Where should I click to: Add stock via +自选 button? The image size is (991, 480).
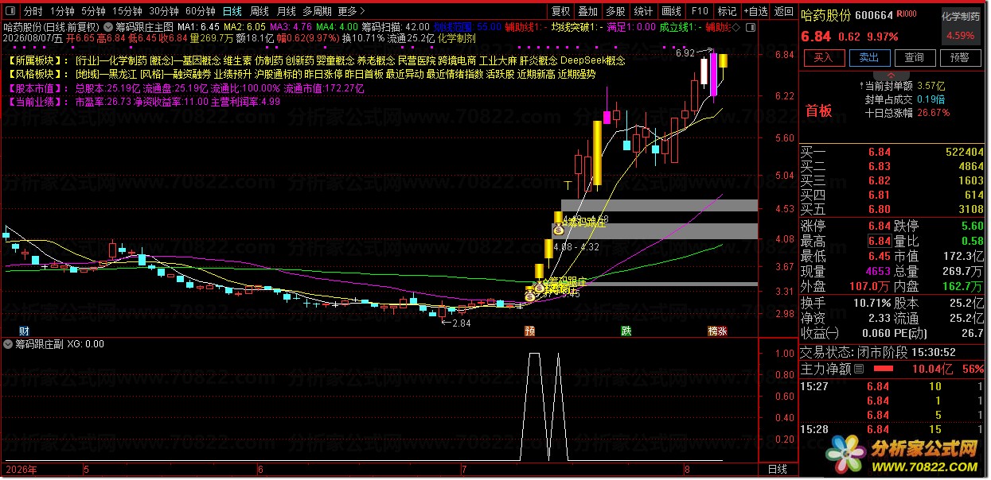pyautogui.click(x=755, y=12)
